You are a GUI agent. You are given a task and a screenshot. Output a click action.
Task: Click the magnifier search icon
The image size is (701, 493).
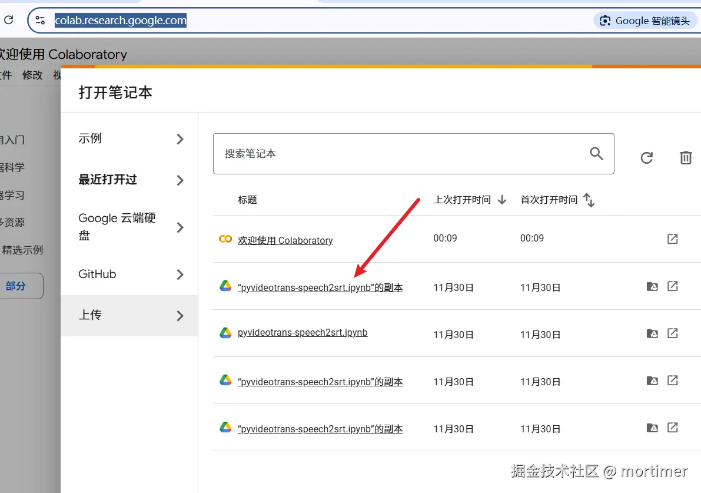tap(596, 154)
